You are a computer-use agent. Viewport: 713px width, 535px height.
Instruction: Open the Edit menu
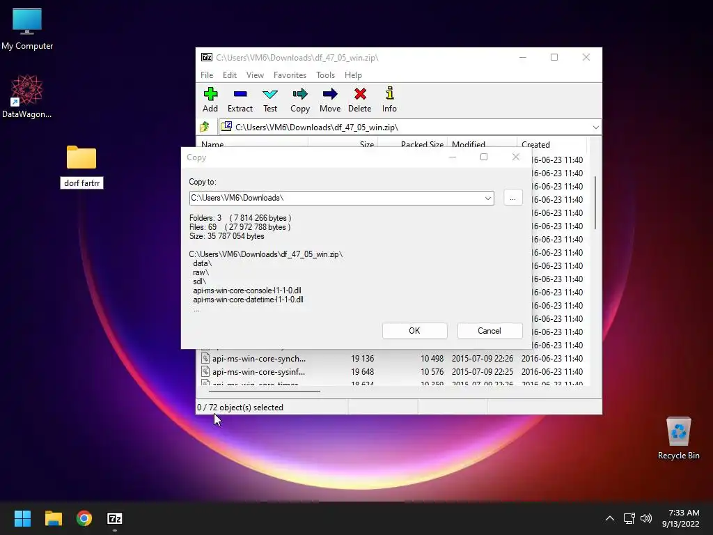tap(230, 75)
